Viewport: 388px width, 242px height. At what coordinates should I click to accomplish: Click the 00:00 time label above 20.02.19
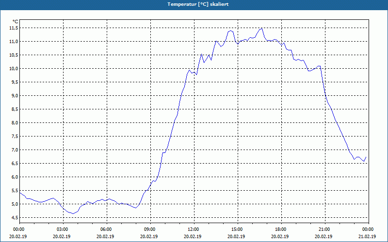point(18,229)
